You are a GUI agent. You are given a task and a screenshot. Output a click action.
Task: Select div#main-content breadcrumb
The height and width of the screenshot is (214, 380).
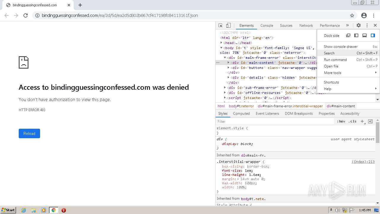coord(341,106)
